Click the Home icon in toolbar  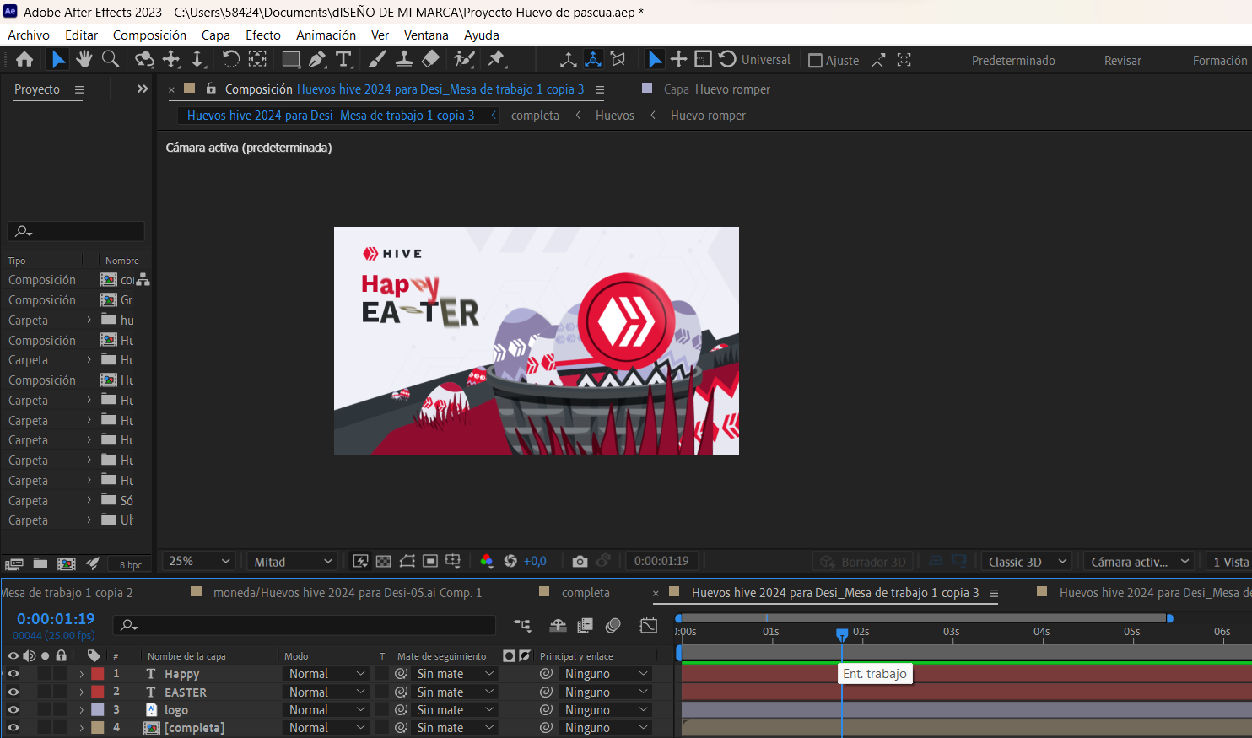click(x=24, y=59)
